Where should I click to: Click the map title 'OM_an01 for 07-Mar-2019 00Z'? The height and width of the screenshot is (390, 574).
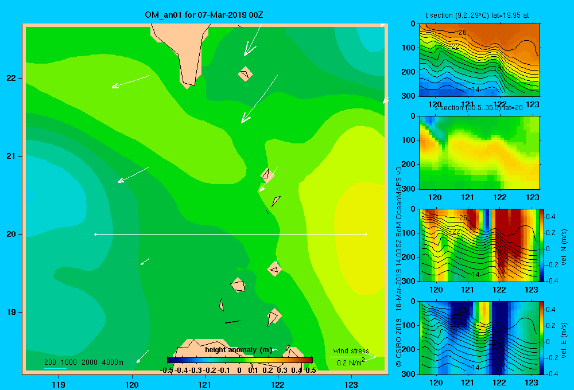pyautogui.click(x=204, y=15)
